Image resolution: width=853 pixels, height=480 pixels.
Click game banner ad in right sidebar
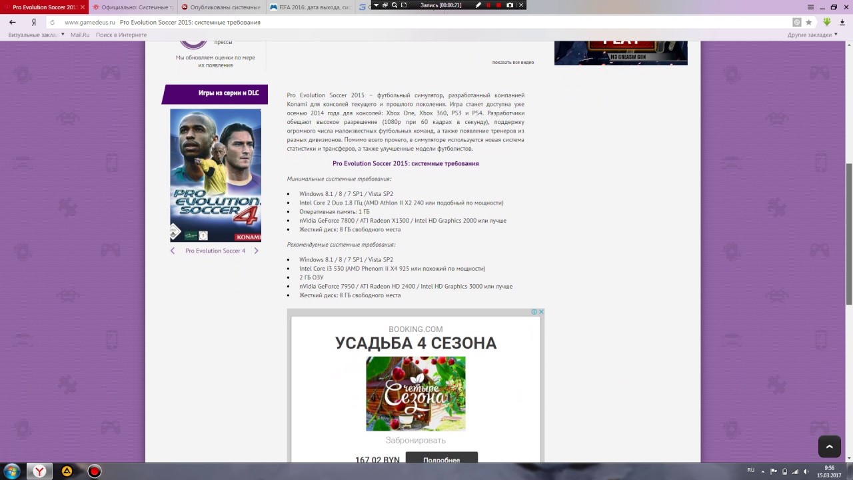[621, 53]
